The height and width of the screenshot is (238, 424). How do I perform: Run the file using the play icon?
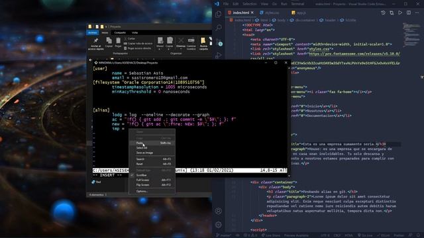click(400, 13)
